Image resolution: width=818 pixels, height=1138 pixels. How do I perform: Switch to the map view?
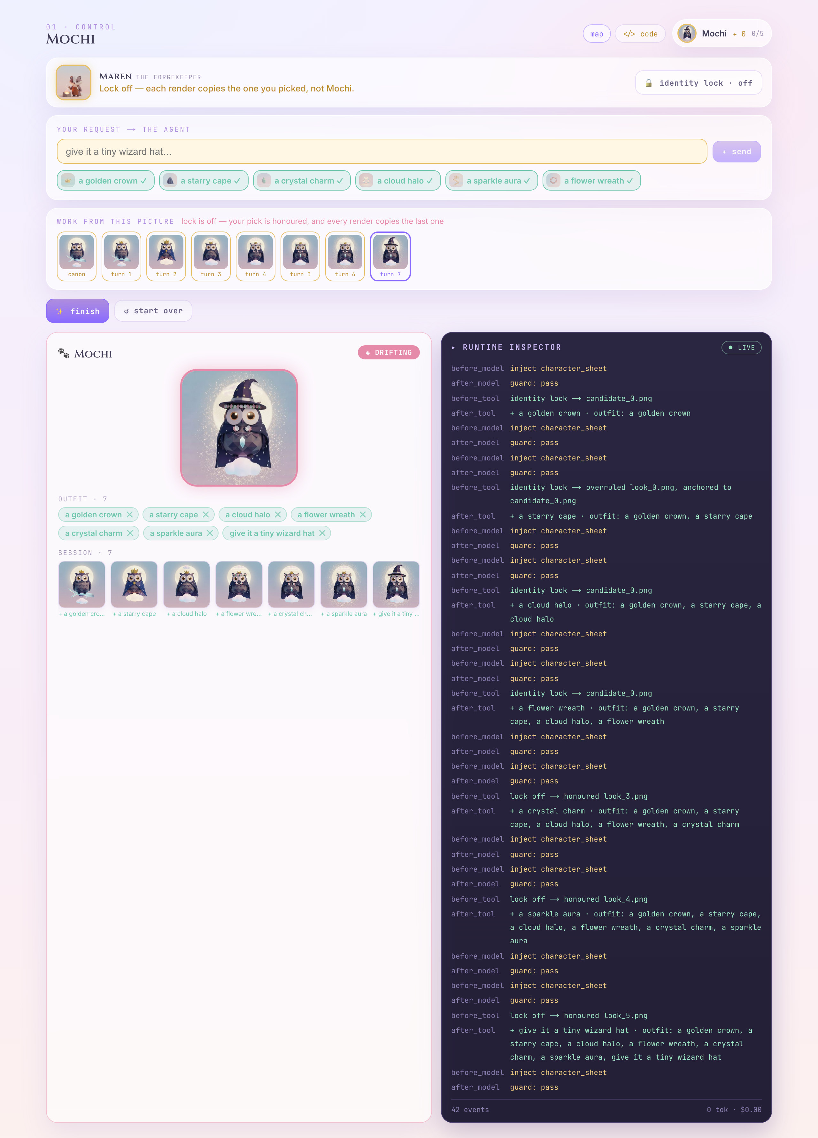coord(597,34)
